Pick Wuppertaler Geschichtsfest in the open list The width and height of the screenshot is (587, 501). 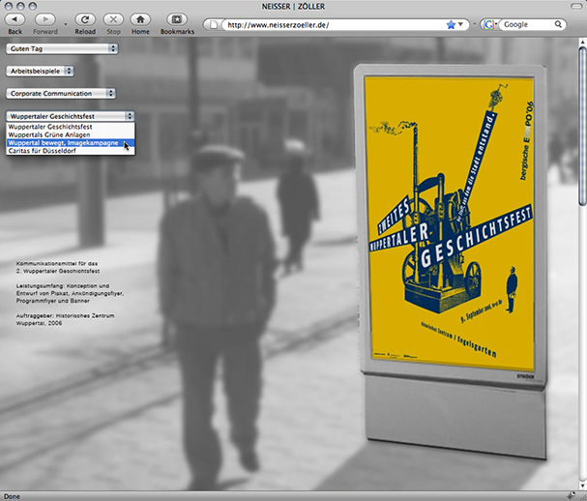[50, 127]
